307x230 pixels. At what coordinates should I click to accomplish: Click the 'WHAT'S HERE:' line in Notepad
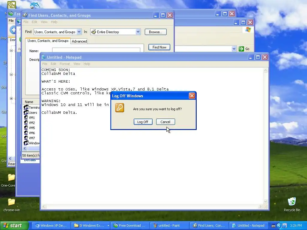pos(56,81)
